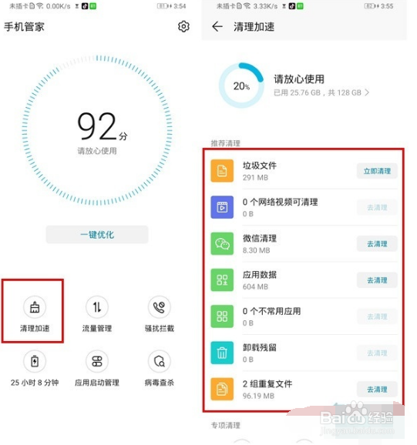This screenshot has width=417, height=445.
Task: Click 去清理 for network videos
Action: click(x=377, y=207)
